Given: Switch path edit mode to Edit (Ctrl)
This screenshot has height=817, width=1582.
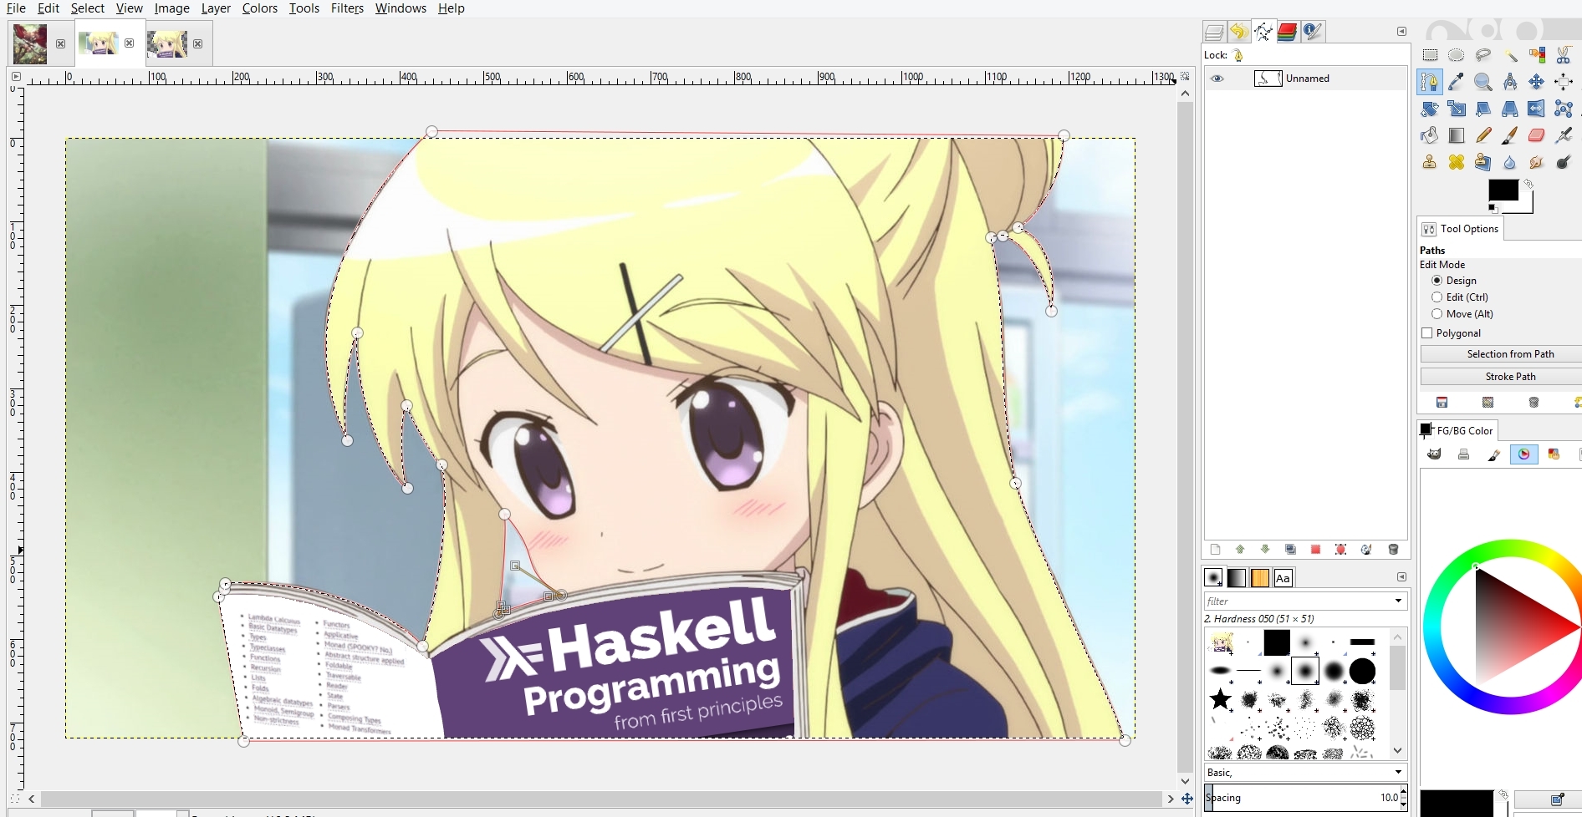Looking at the screenshot, I should pos(1437,297).
